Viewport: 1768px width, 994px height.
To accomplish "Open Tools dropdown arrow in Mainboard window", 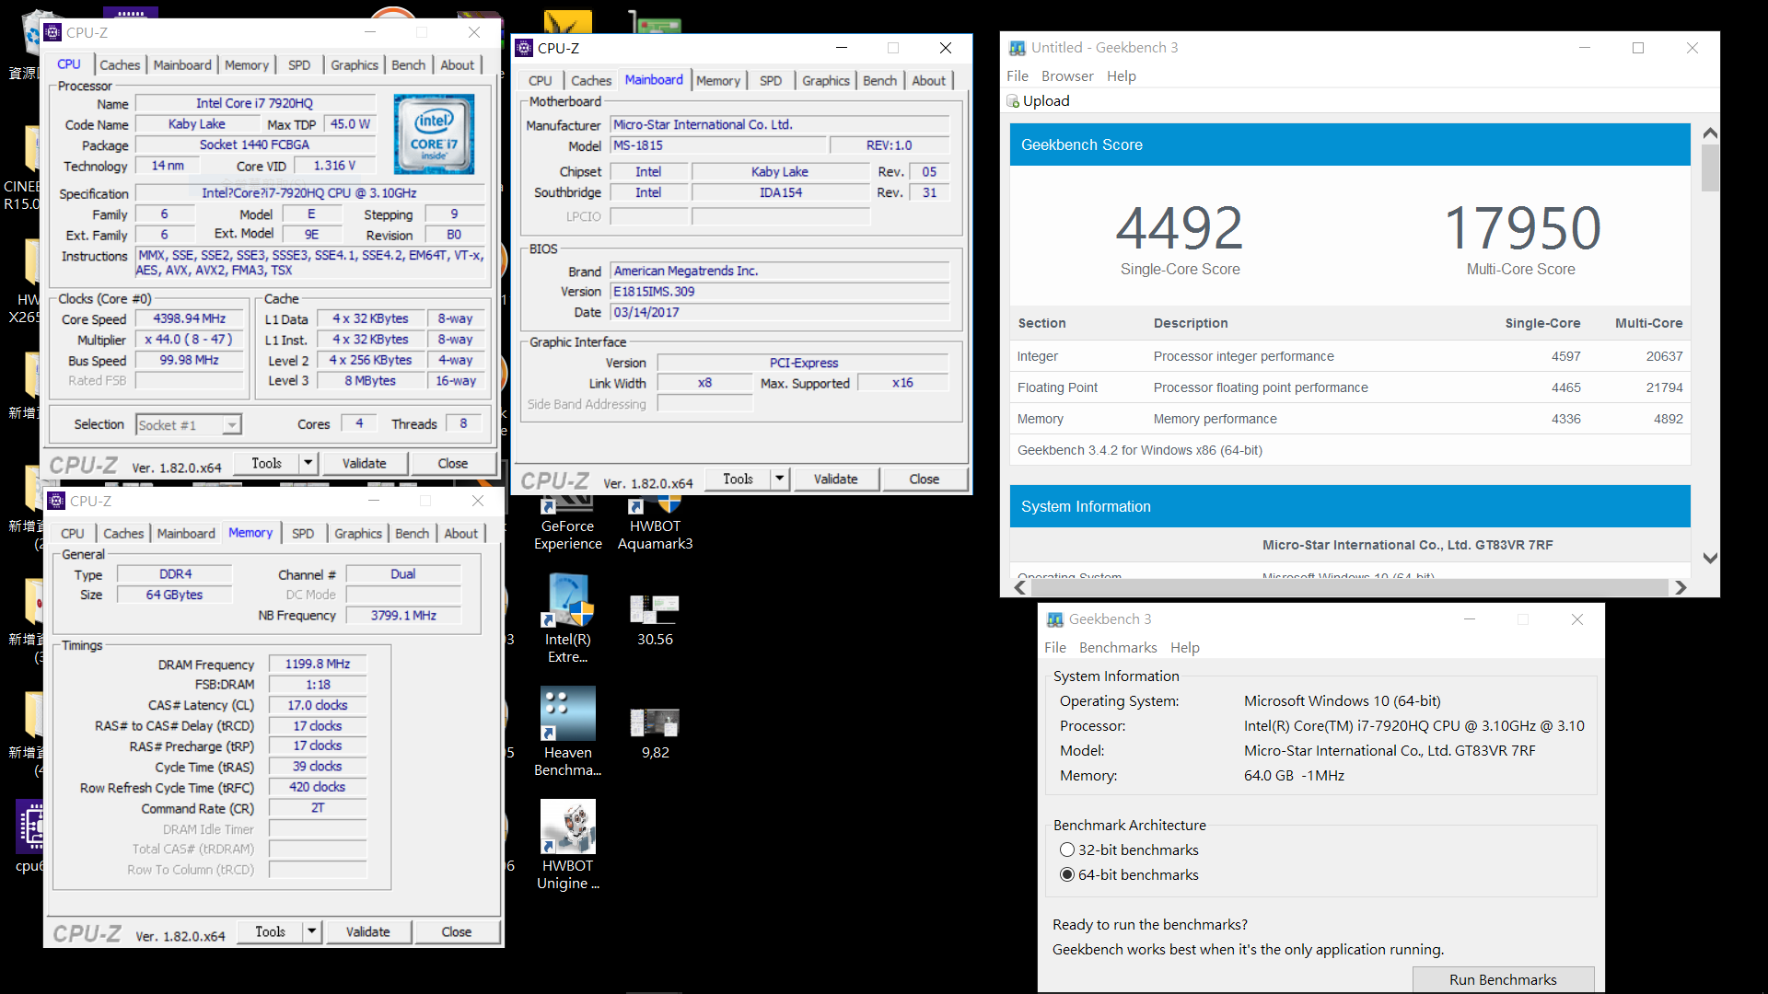I will (x=780, y=479).
